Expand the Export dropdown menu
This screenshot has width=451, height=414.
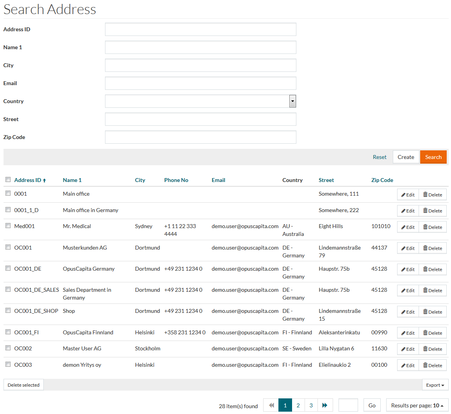(x=435, y=385)
